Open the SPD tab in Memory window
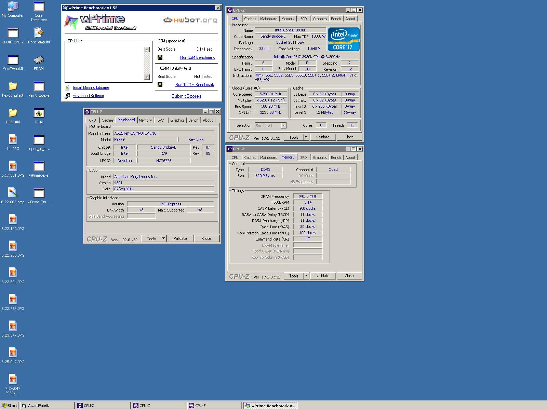 point(304,158)
